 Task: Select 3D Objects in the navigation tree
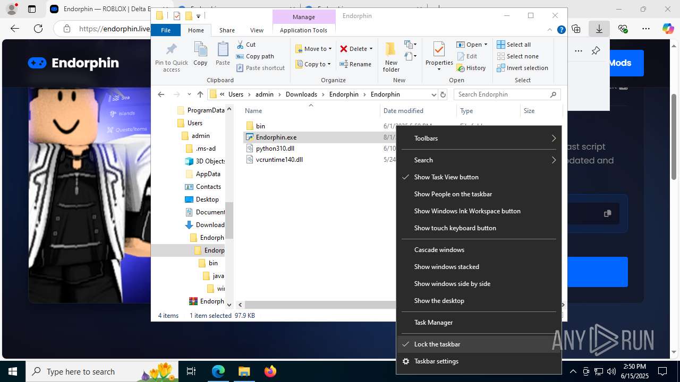coord(205,161)
